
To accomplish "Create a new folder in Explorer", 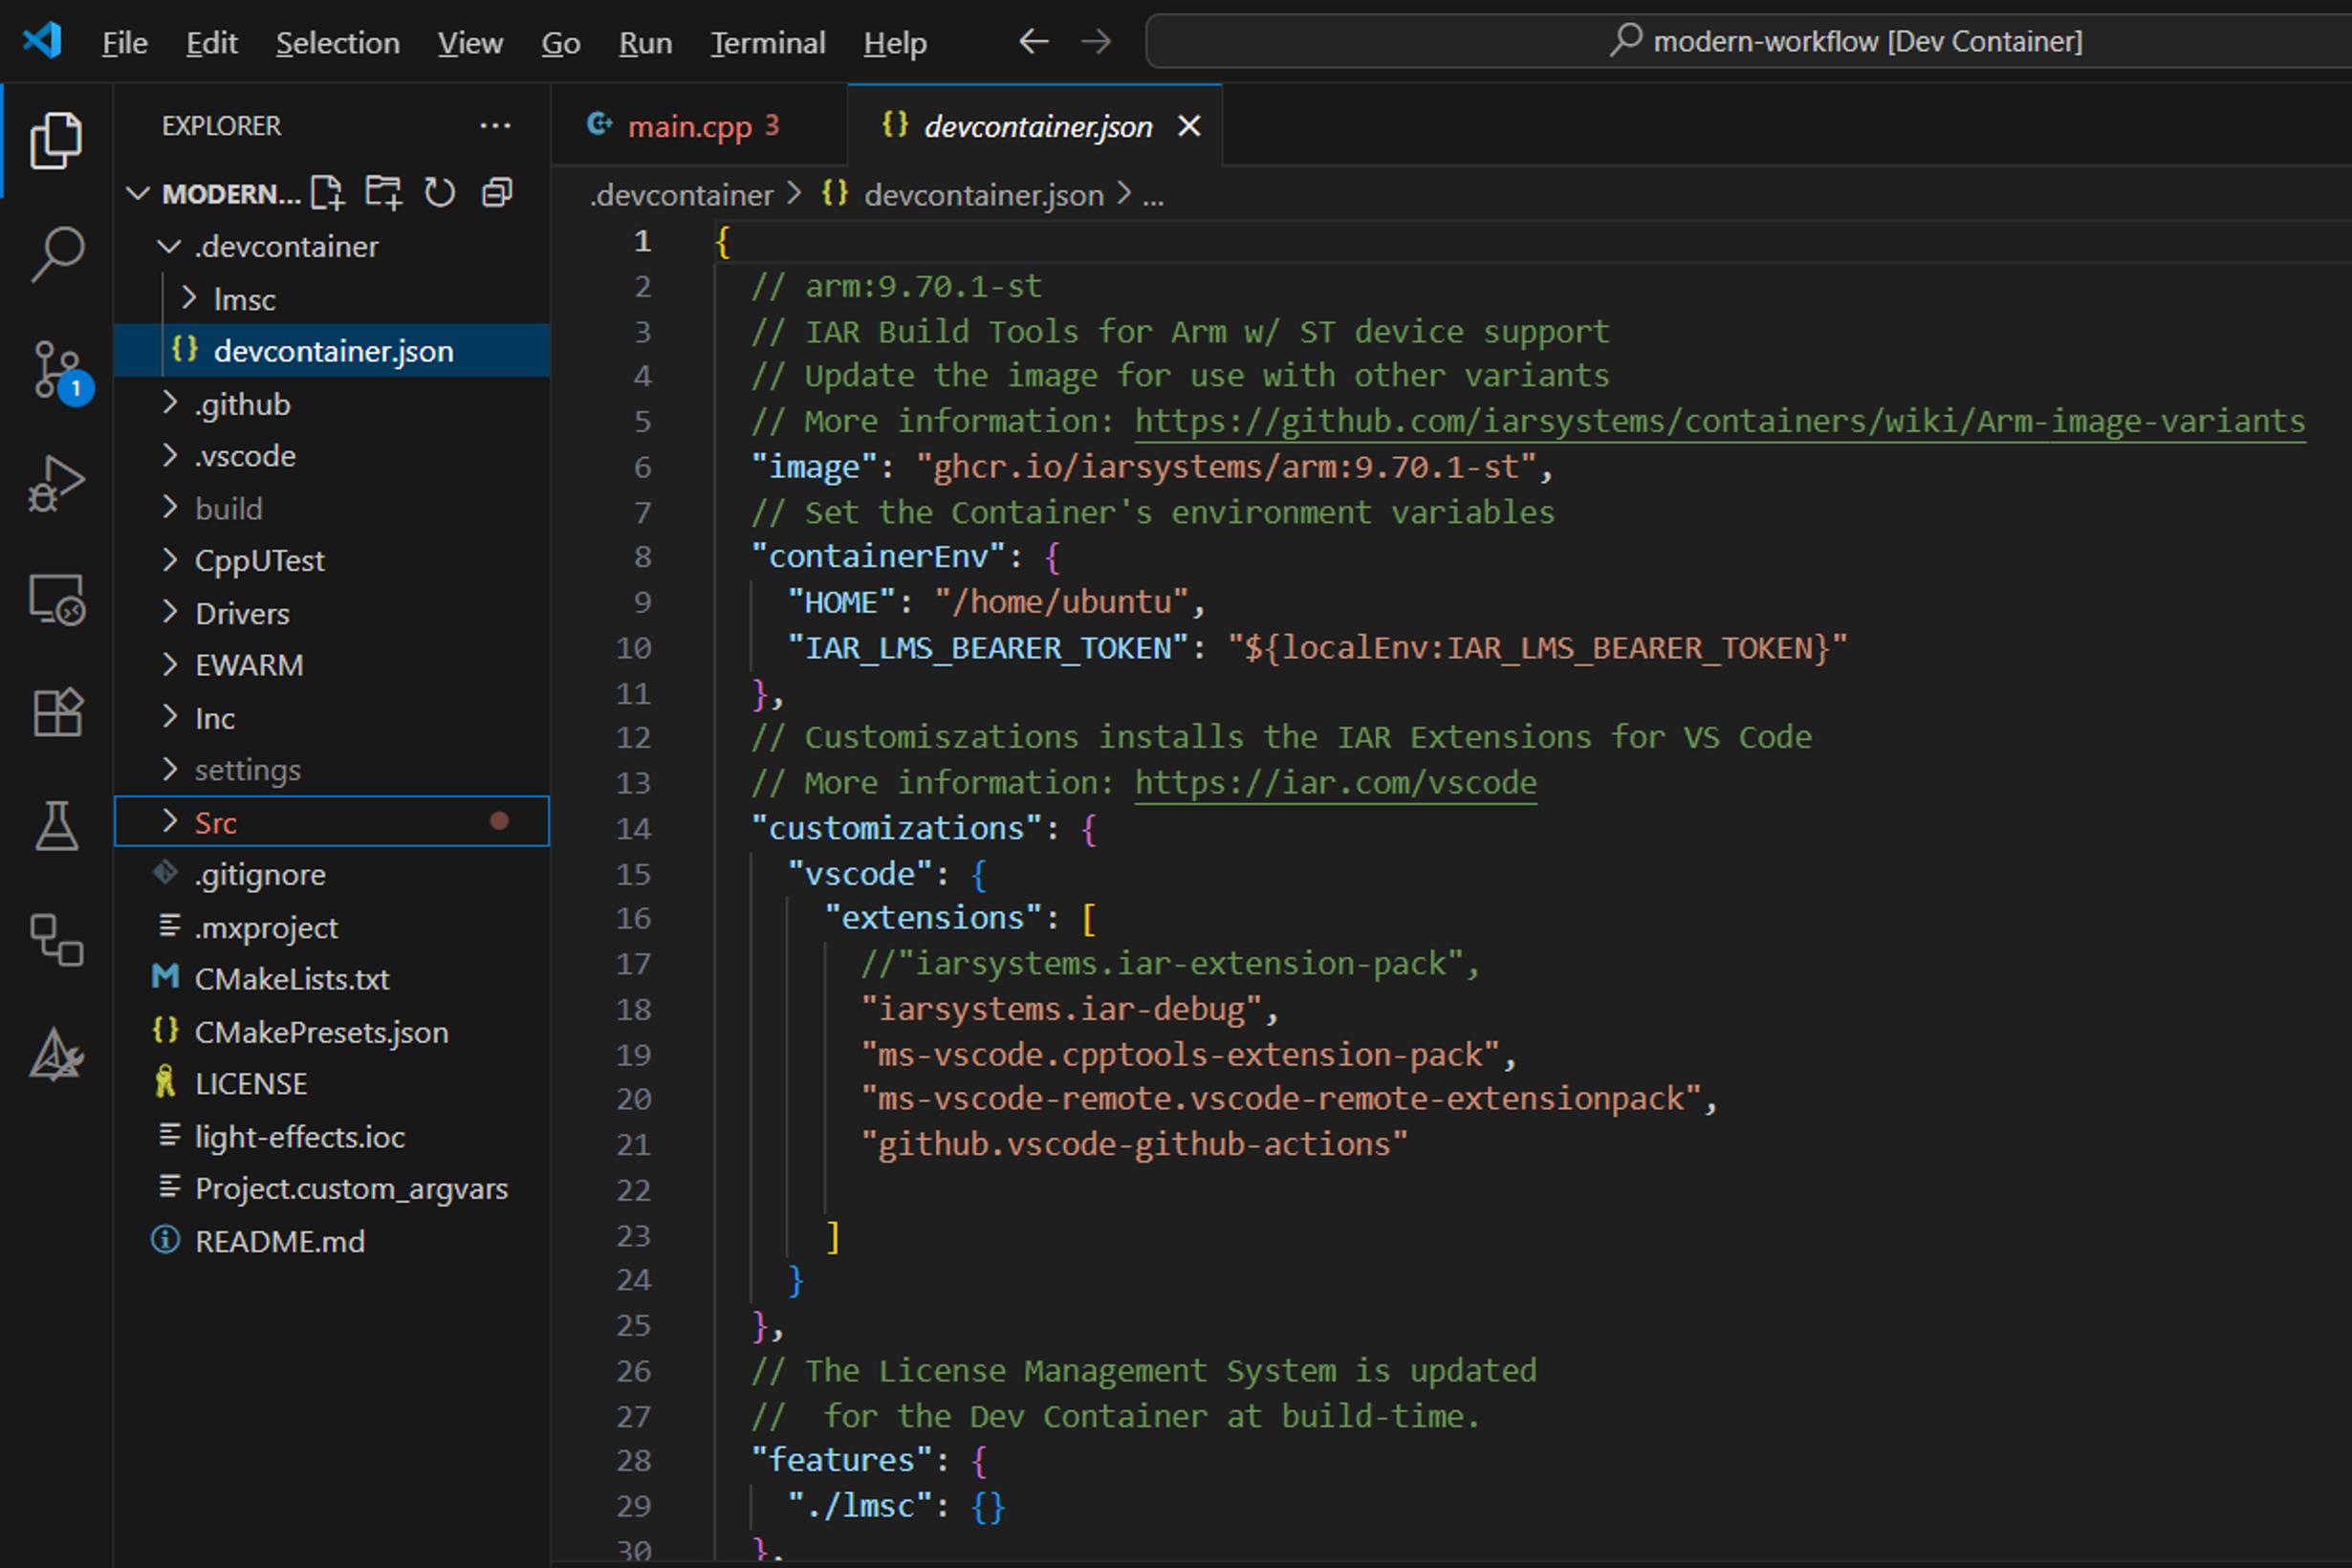I will click(383, 192).
